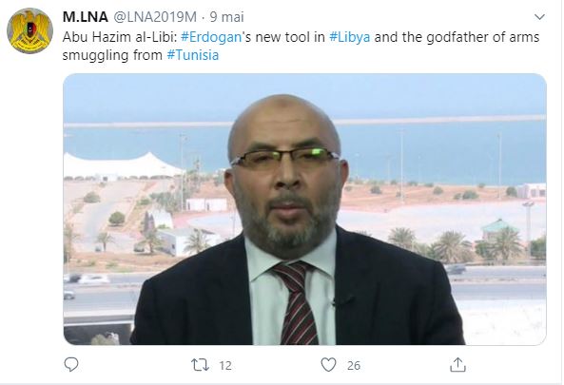Open the attached photo of the man

click(x=304, y=209)
